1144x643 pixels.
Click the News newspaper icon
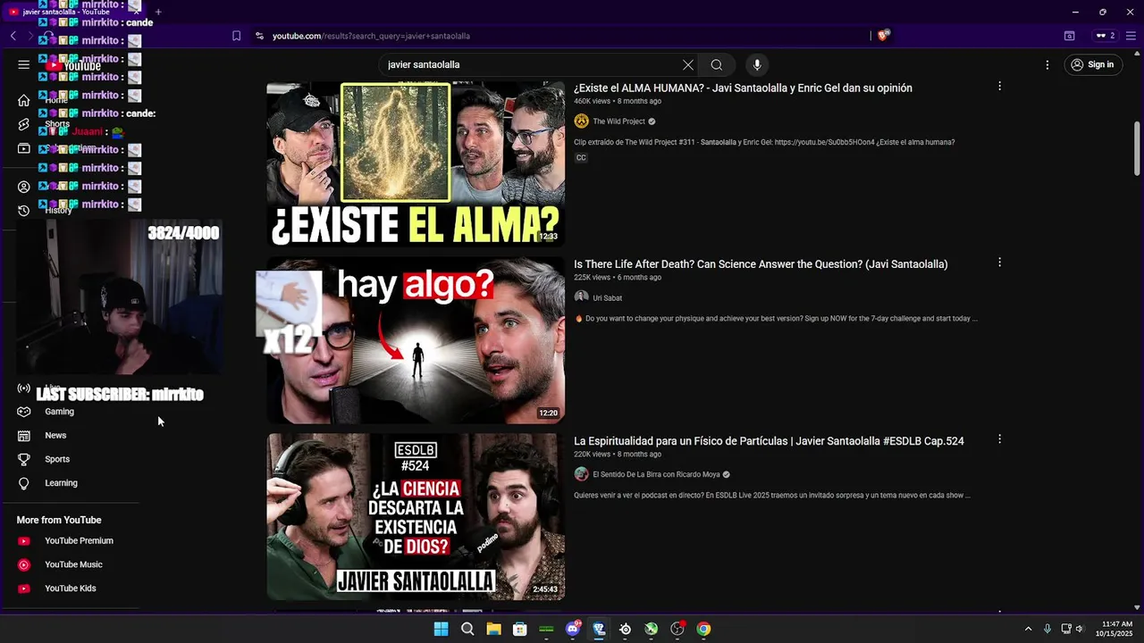(24, 436)
